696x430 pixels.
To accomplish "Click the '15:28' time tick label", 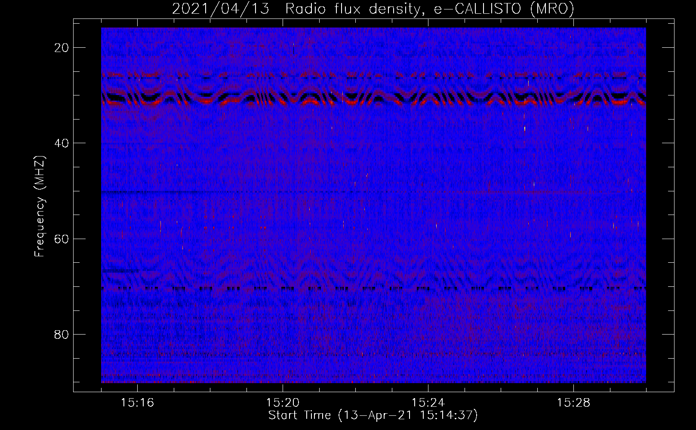I will (x=573, y=402).
